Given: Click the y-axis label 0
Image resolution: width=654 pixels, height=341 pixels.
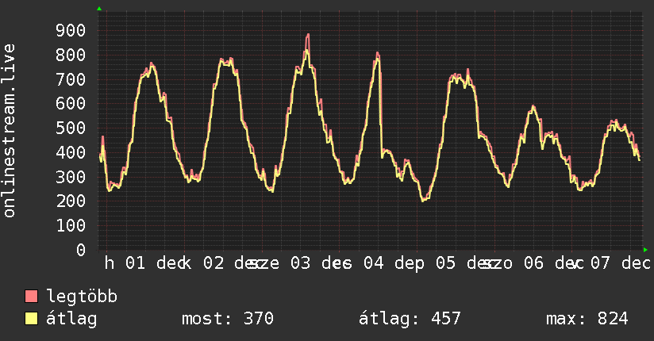Looking at the screenshot, I should coord(81,250).
